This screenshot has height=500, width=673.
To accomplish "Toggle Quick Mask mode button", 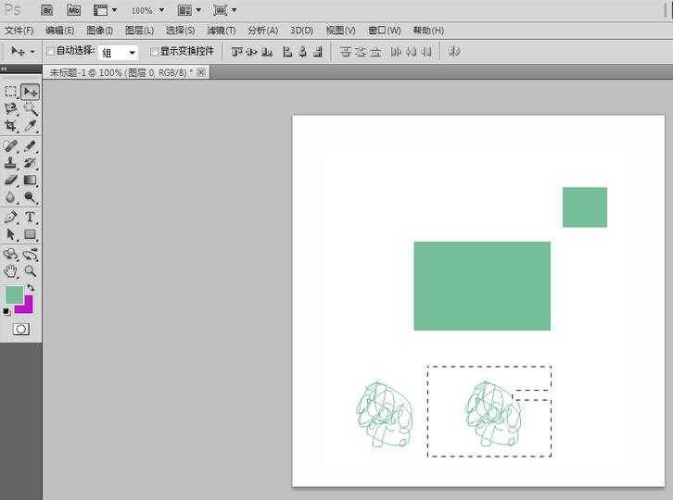I will click(20, 329).
